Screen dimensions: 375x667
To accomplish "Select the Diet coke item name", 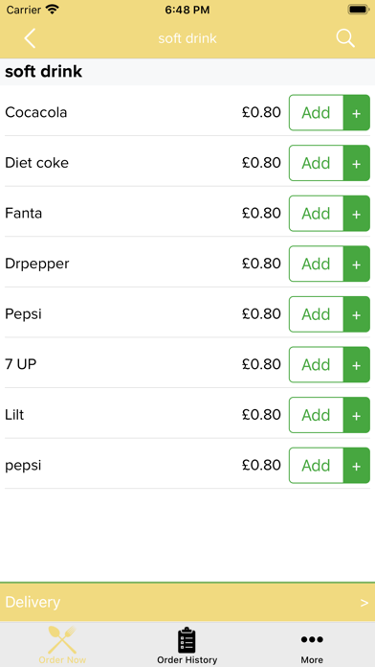I will (36, 163).
